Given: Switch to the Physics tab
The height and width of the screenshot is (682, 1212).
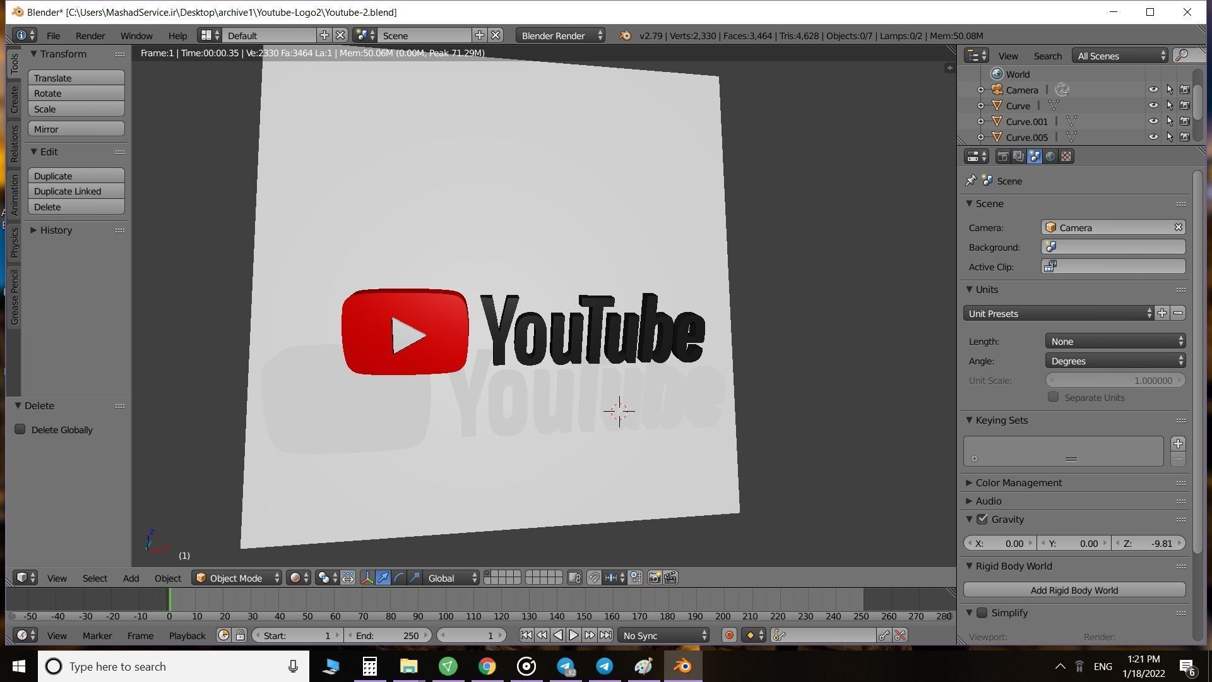Looking at the screenshot, I should pos(14,242).
